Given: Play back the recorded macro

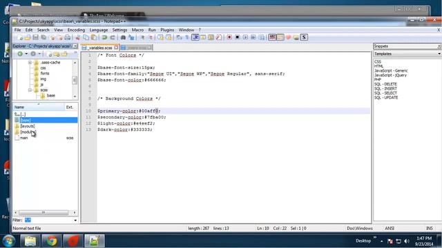Looking at the screenshot, I should pyautogui.click(x=245, y=37).
